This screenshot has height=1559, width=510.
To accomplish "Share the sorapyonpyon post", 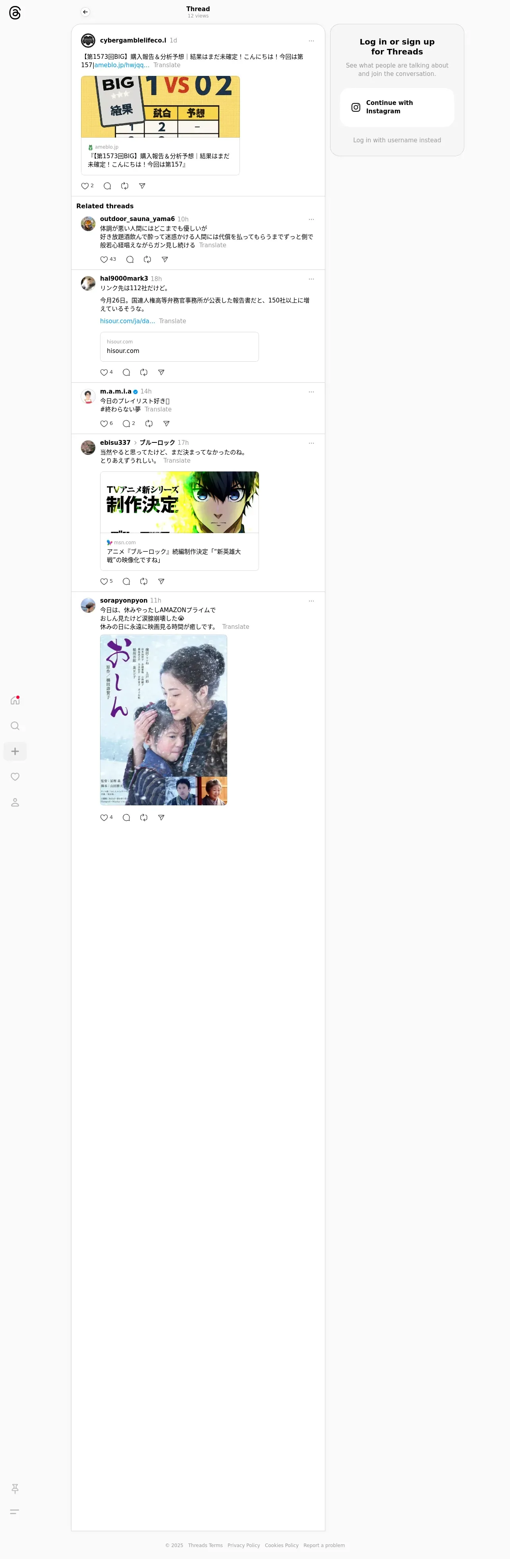I will (x=161, y=817).
